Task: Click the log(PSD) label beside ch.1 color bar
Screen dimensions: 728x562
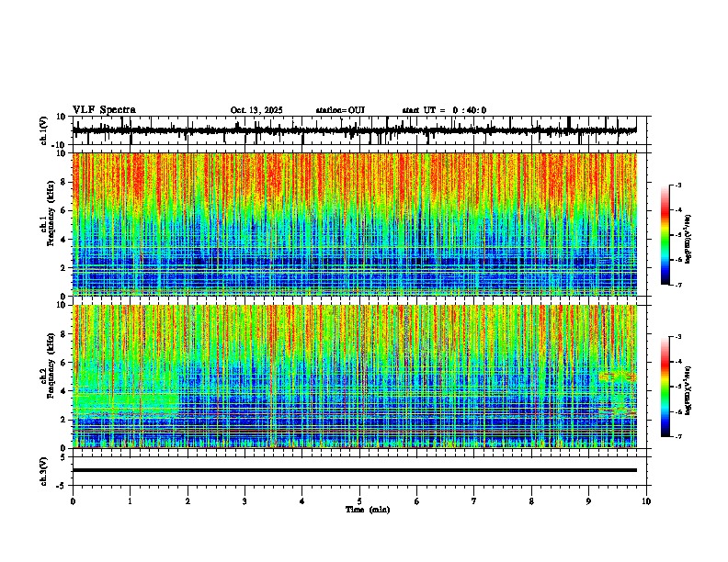Action: pos(688,239)
